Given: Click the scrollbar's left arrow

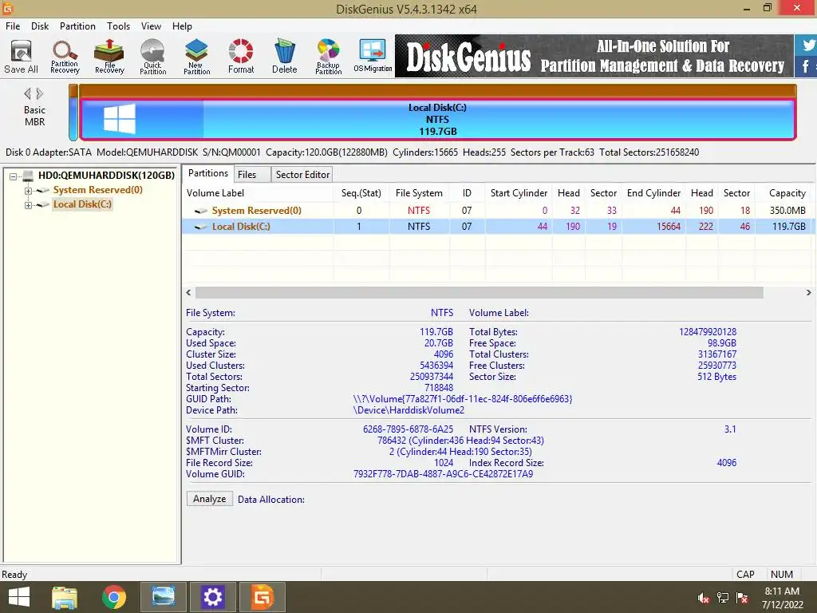Looking at the screenshot, I should click(188, 292).
